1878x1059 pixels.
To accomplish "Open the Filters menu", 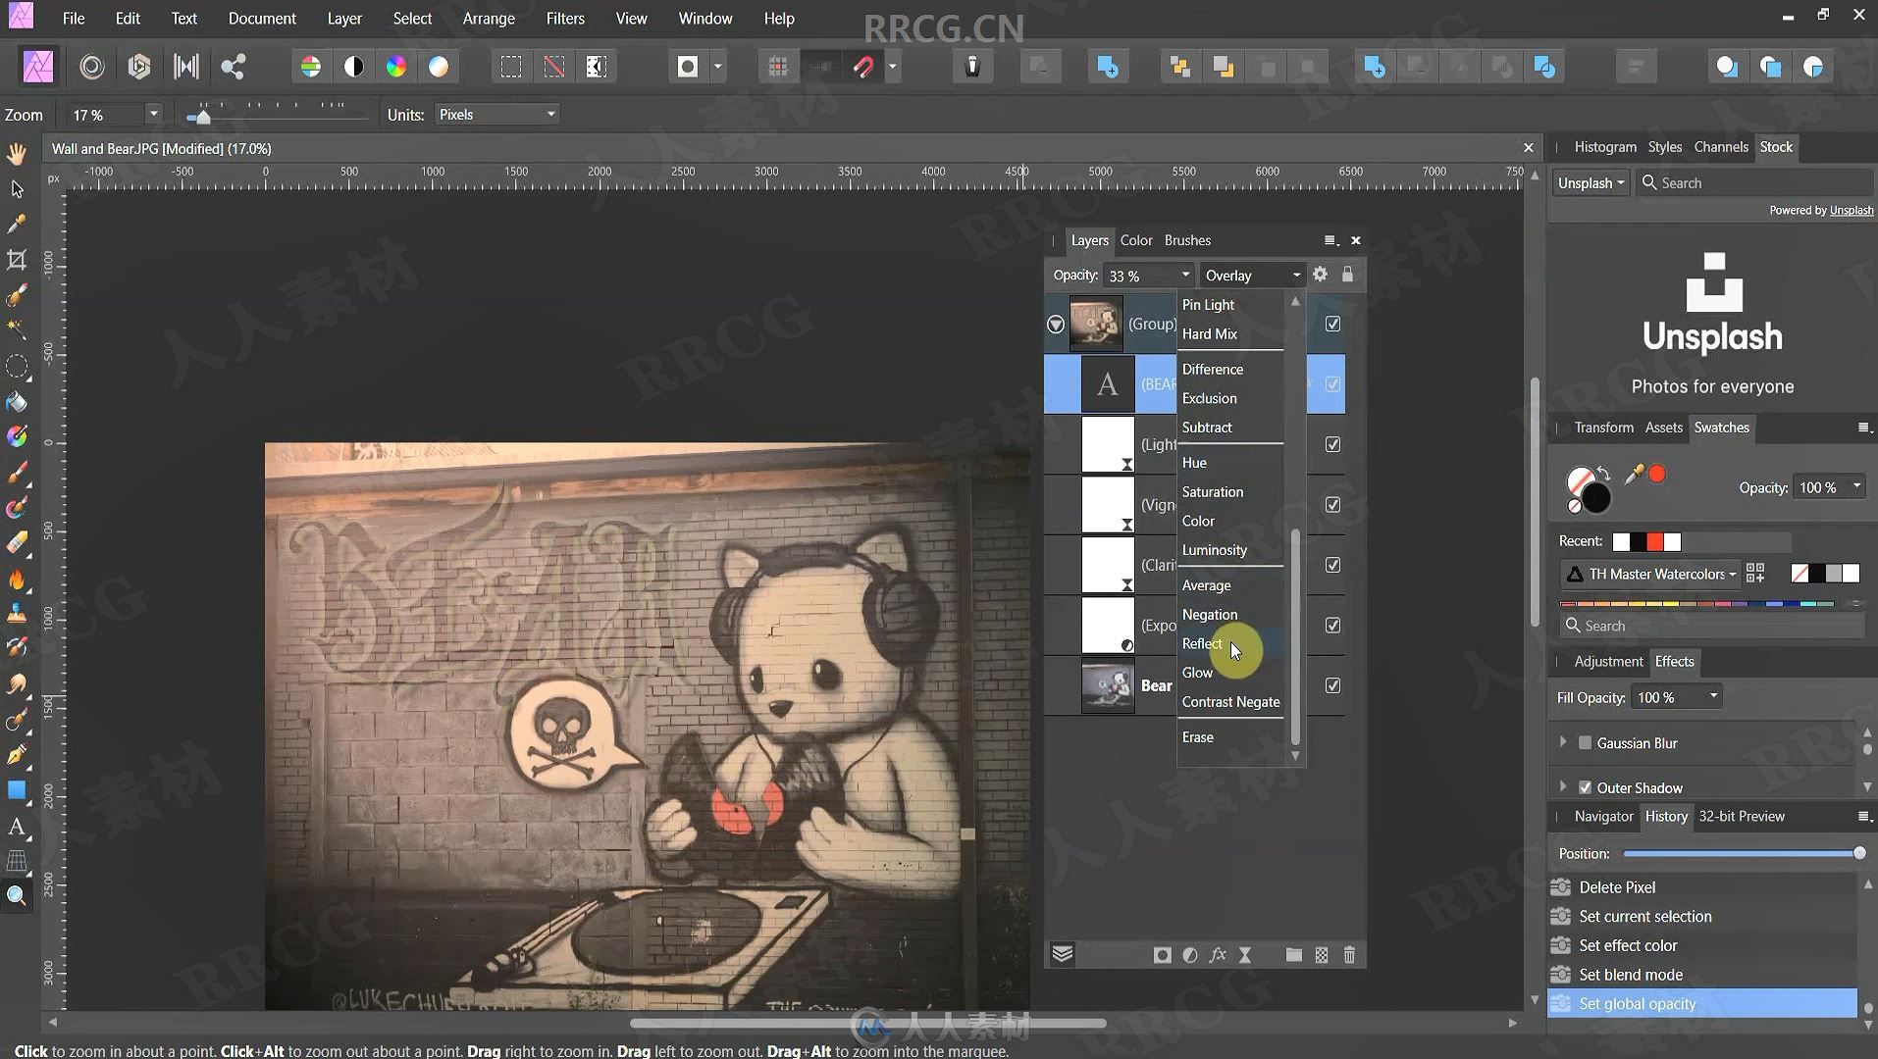I will click(565, 19).
